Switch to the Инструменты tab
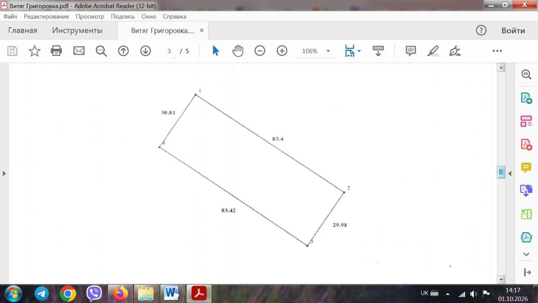The height and width of the screenshot is (303, 538). tap(77, 30)
